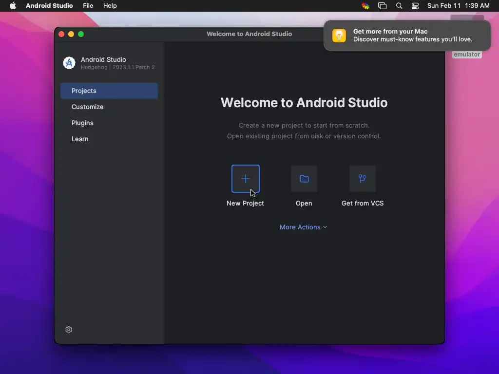Maximize the Welcome window with green button

point(81,34)
